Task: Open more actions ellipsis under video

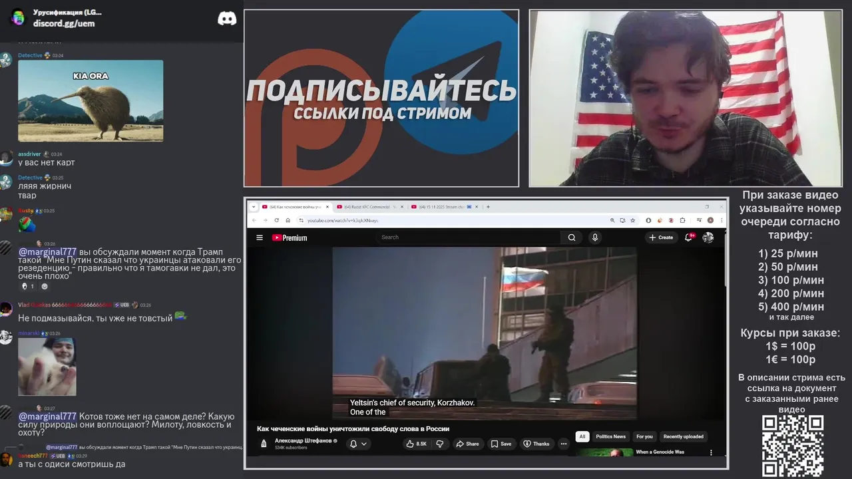Action: pyautogui.click(x=563, y=444)
